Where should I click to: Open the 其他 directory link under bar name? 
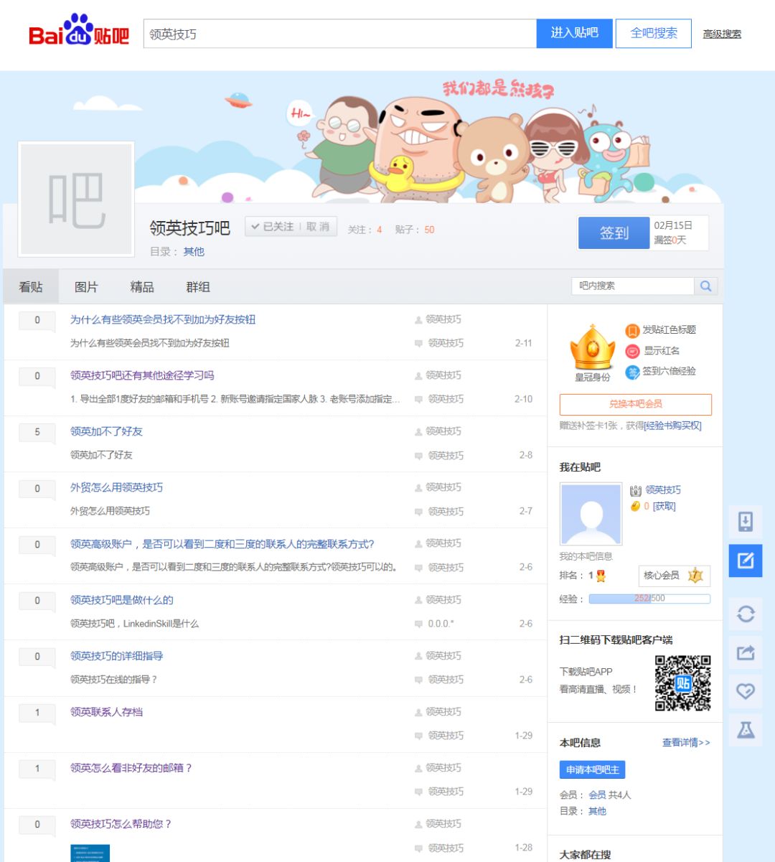(x=194, y=252)
